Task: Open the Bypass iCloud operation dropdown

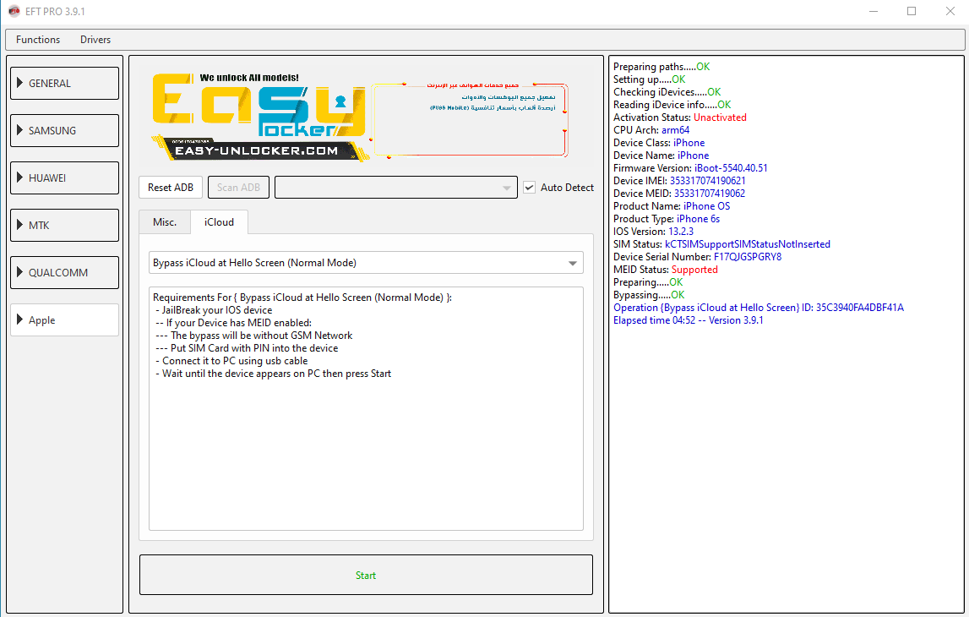Action: [x=366, y=263]
